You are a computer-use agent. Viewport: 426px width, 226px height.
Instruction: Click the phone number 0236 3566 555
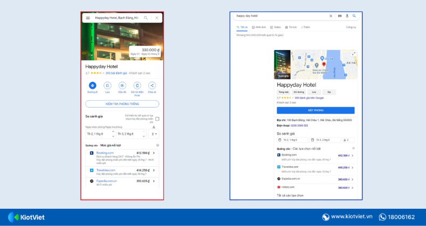point(299,125)
